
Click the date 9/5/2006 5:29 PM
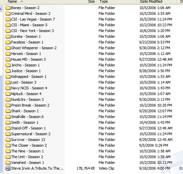coord(154,145)
